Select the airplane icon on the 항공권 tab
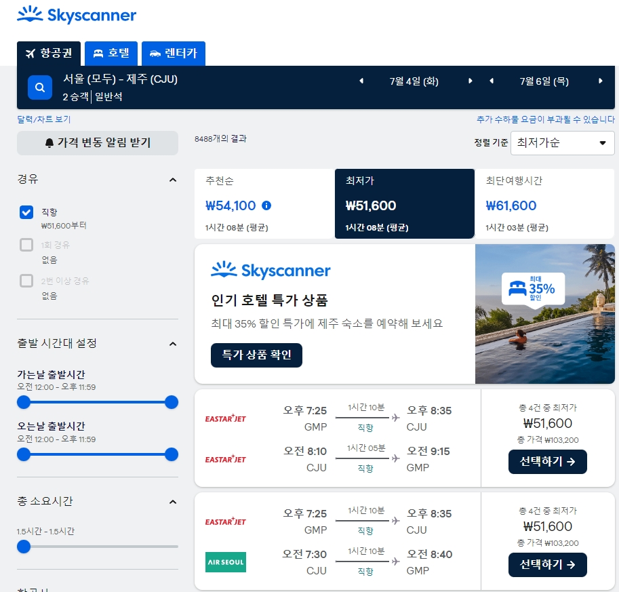 (28, 53)
